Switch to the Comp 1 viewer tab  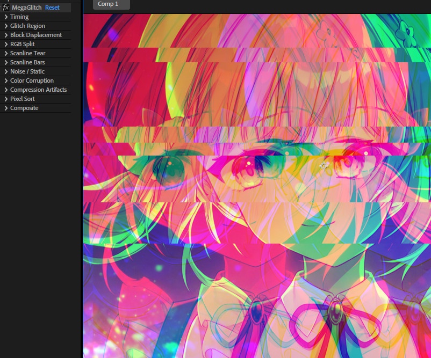tap(110, 4)
